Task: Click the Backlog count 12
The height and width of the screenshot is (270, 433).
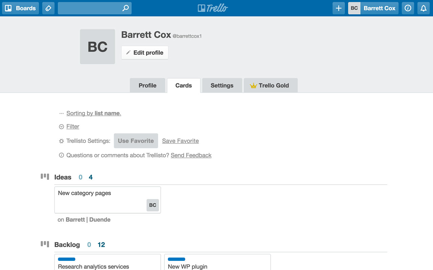Action: pos(101,245)
